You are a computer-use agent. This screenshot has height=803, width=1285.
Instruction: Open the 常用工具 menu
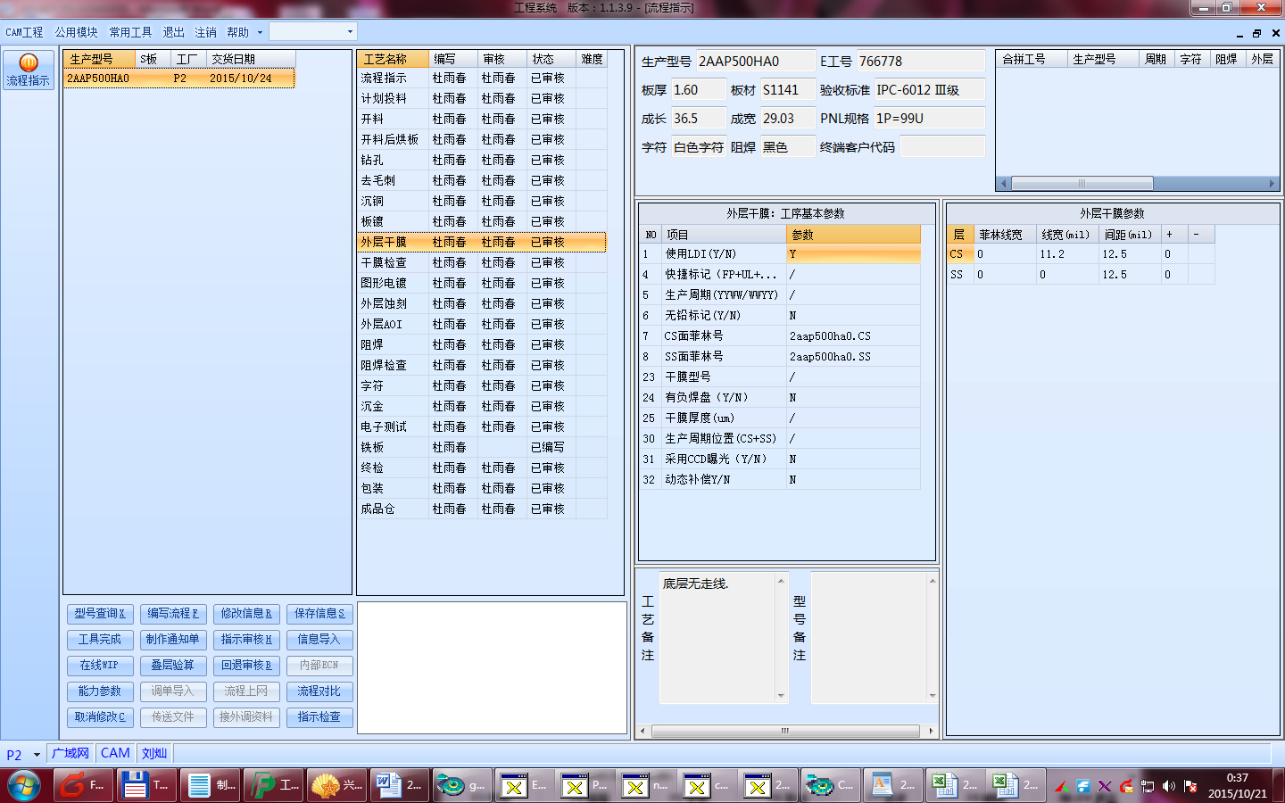point(130,32)
